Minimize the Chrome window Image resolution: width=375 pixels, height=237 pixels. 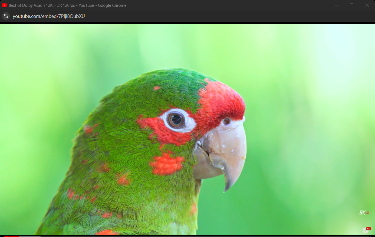336,5
